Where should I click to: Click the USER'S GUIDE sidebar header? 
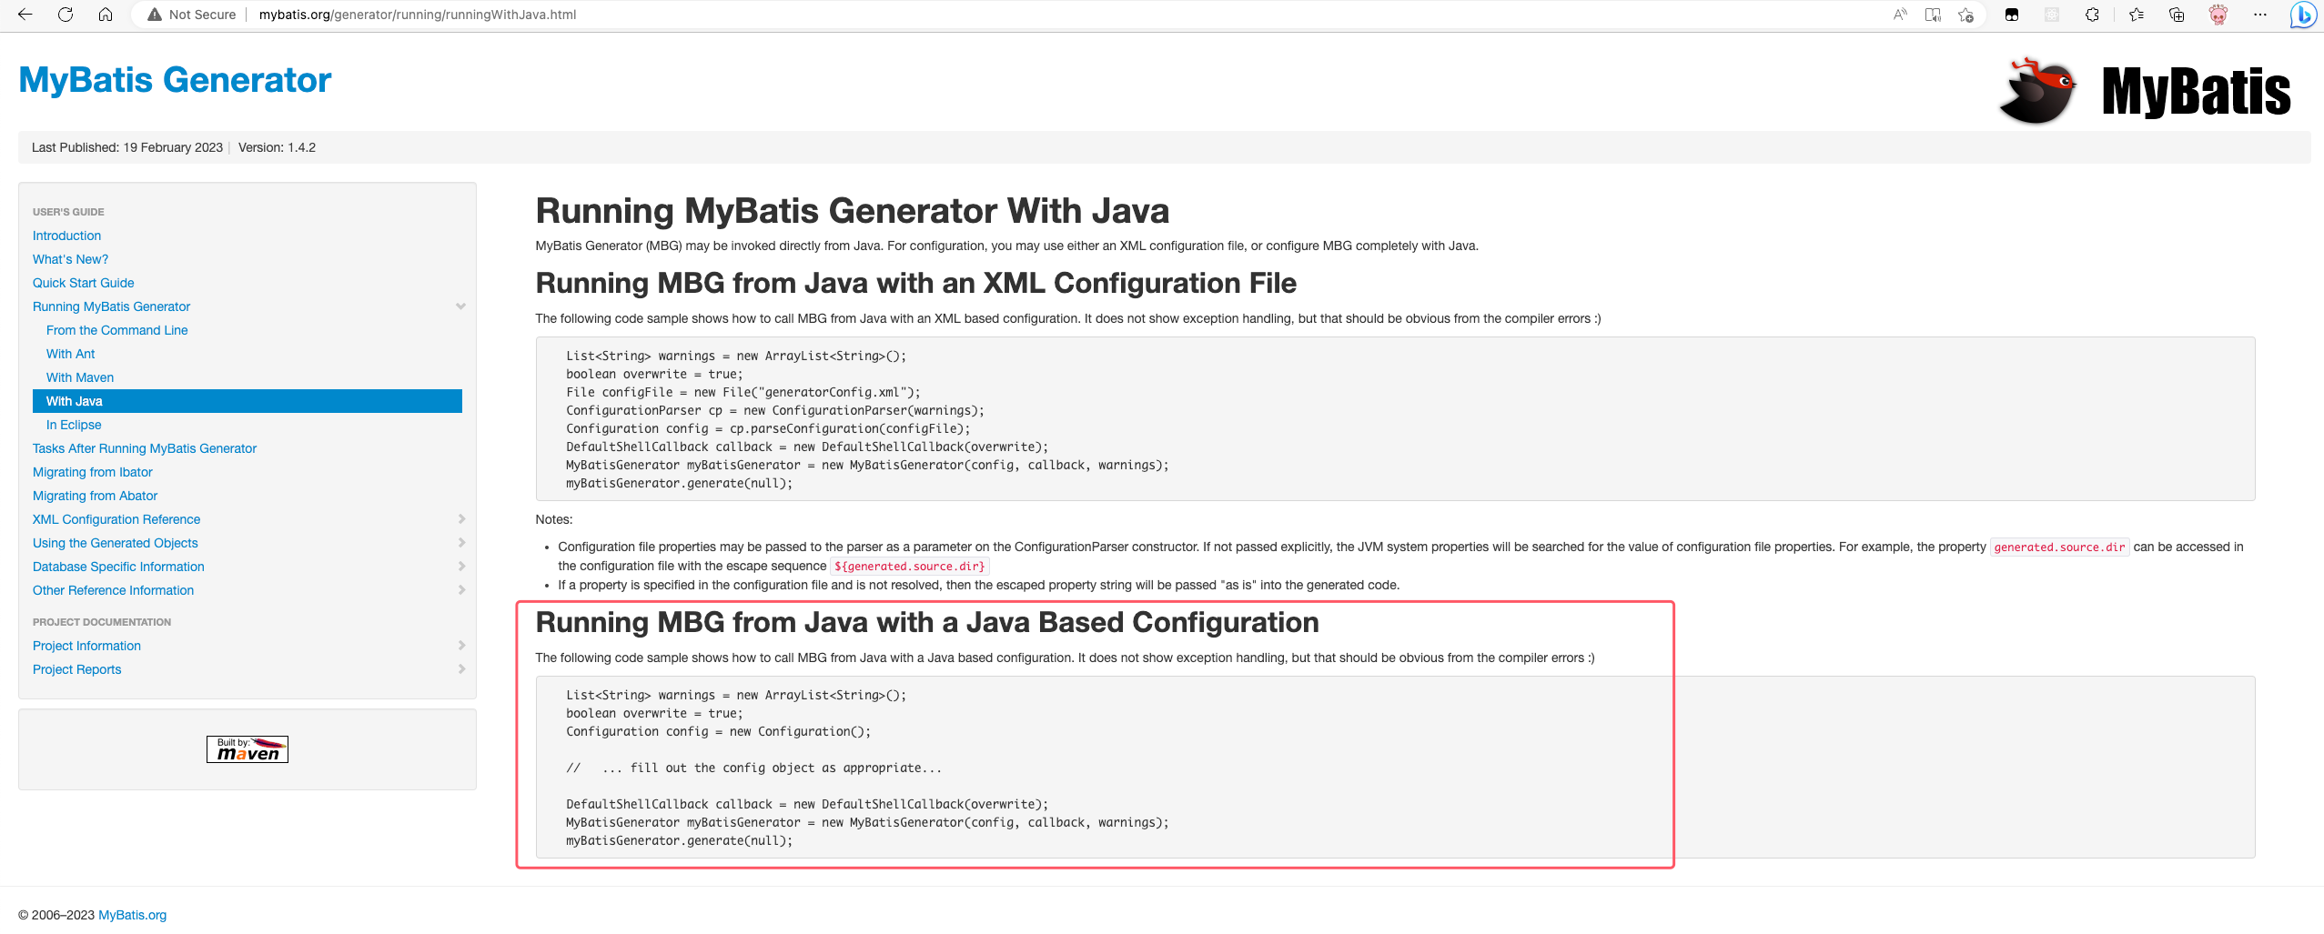coord(68,212)
